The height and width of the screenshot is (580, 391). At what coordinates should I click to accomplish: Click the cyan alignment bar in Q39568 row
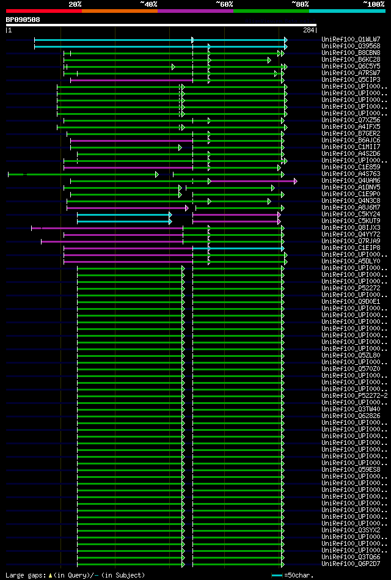(x=160, y=46)
